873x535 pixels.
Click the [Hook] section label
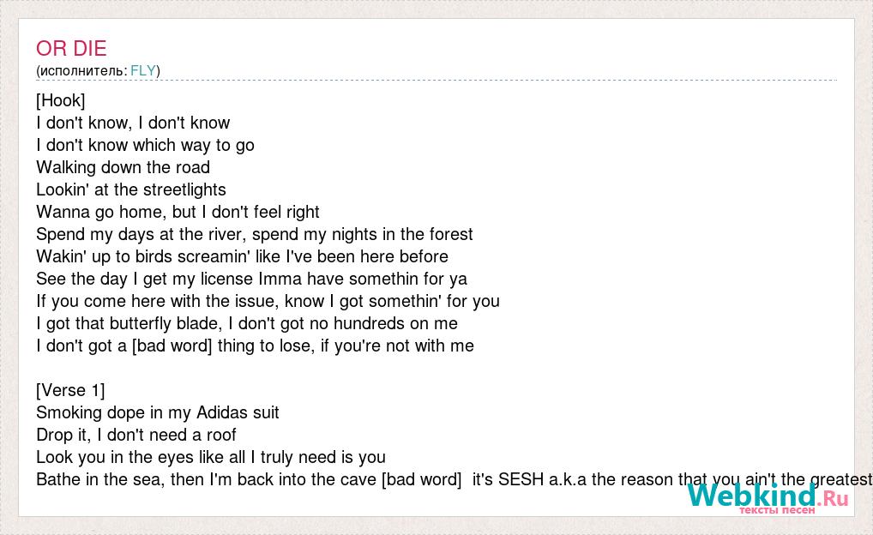point(61,101)
